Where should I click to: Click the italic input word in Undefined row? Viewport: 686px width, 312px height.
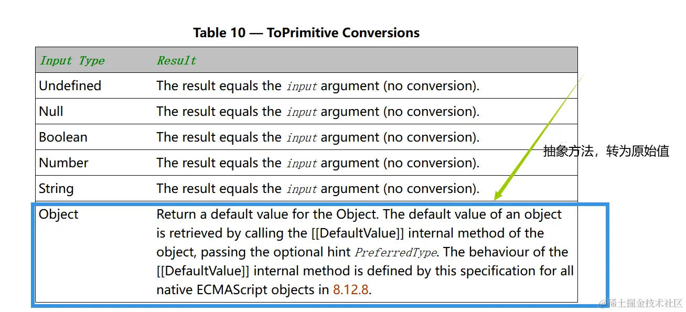(302, 86)
